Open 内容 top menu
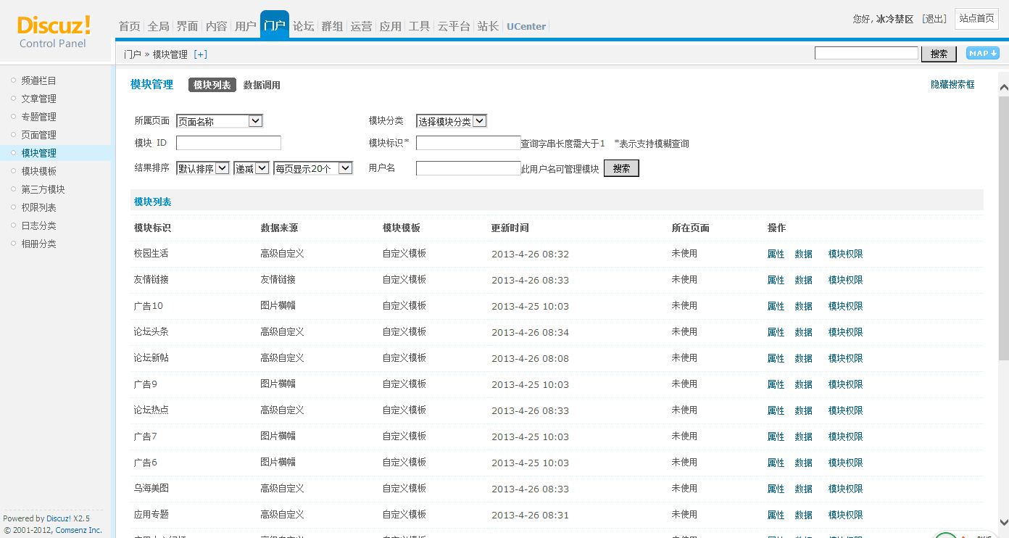This screenshot has height=538, width=1009. pos(216,26)
